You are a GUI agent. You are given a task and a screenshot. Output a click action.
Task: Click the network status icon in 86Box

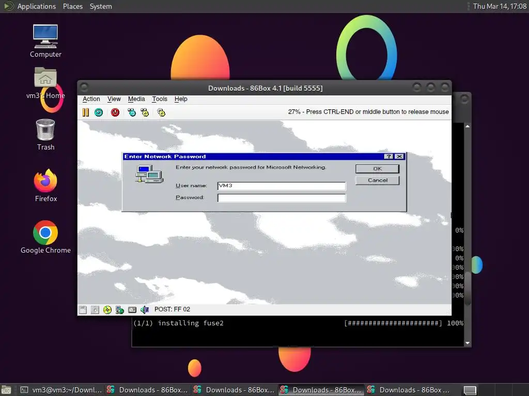120,309
